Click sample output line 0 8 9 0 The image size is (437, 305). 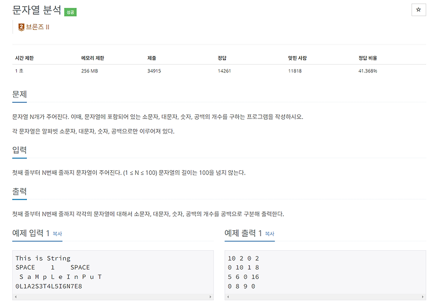pos(241,286)
